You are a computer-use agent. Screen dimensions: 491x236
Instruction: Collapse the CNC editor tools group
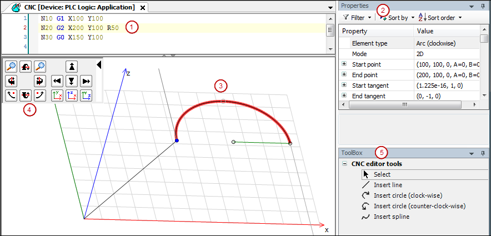(x=345, y=163)
